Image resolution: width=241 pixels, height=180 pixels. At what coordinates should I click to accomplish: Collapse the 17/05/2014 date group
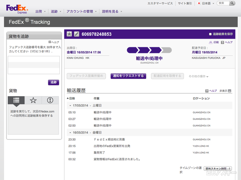pos(70,106)
